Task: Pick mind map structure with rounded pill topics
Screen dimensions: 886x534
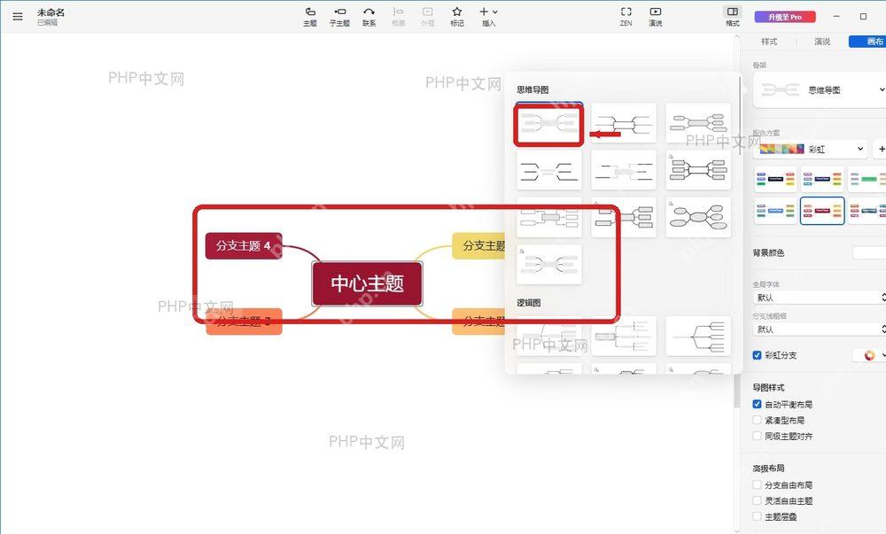Action: pos(698,123)
